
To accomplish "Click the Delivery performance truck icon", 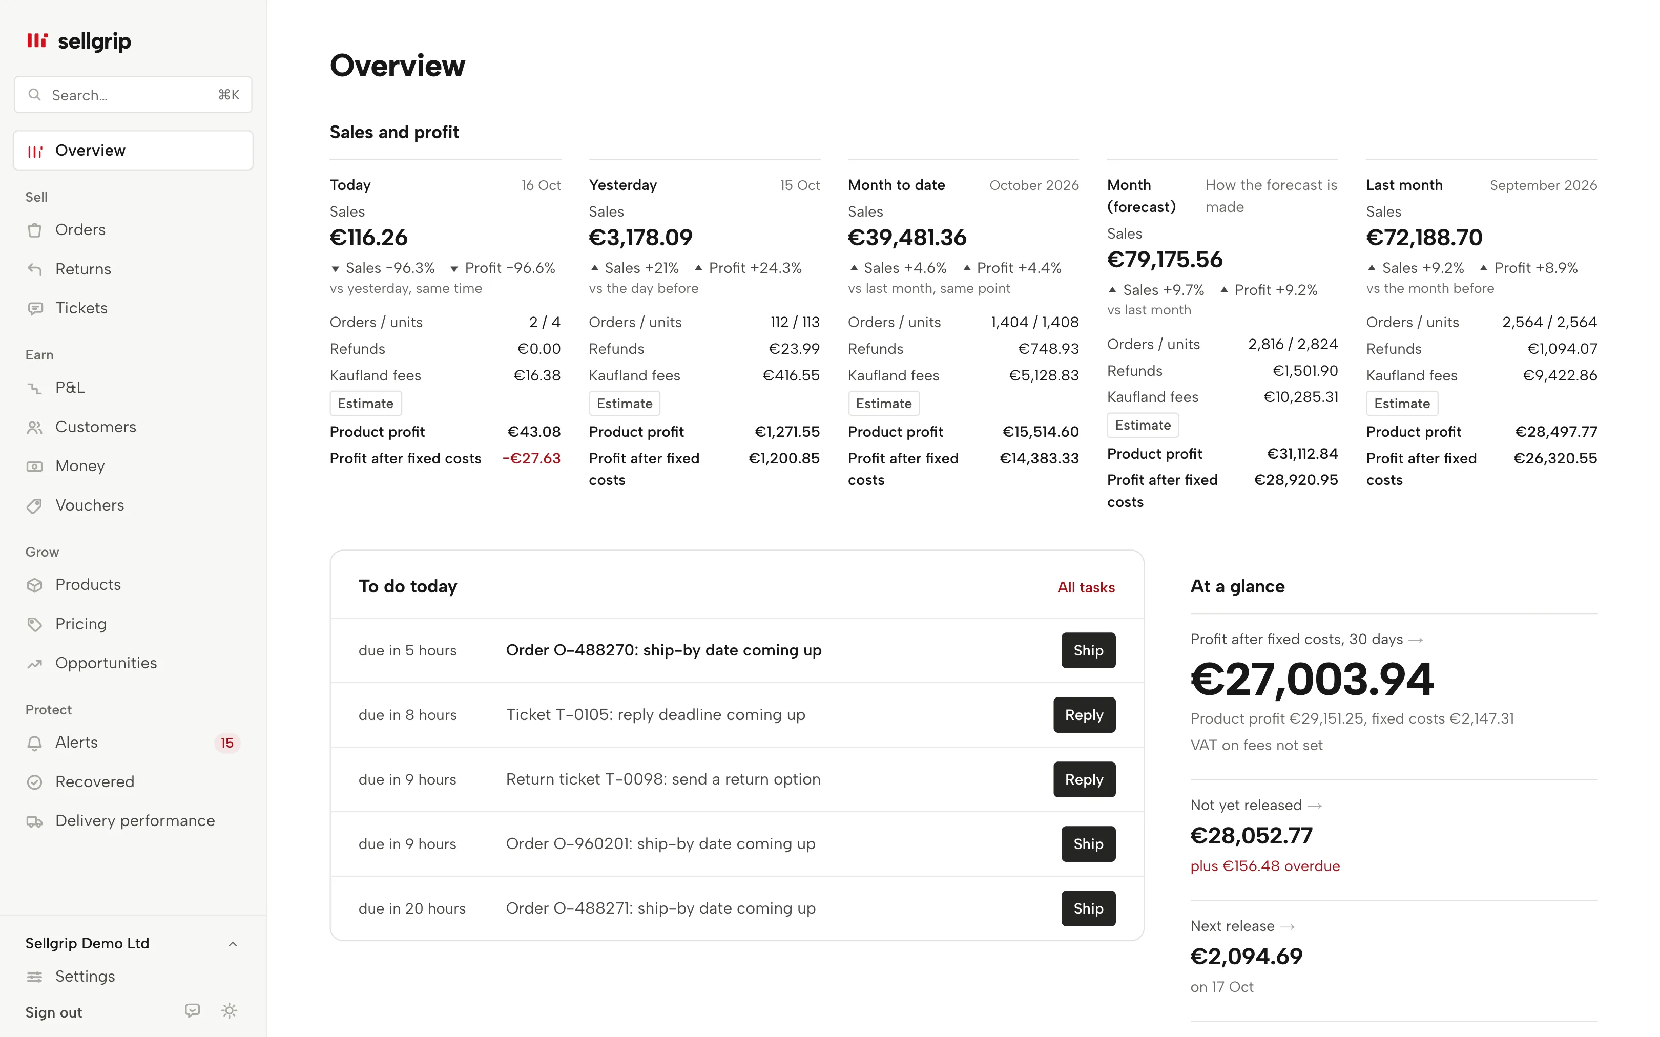I will click(34, 821).
